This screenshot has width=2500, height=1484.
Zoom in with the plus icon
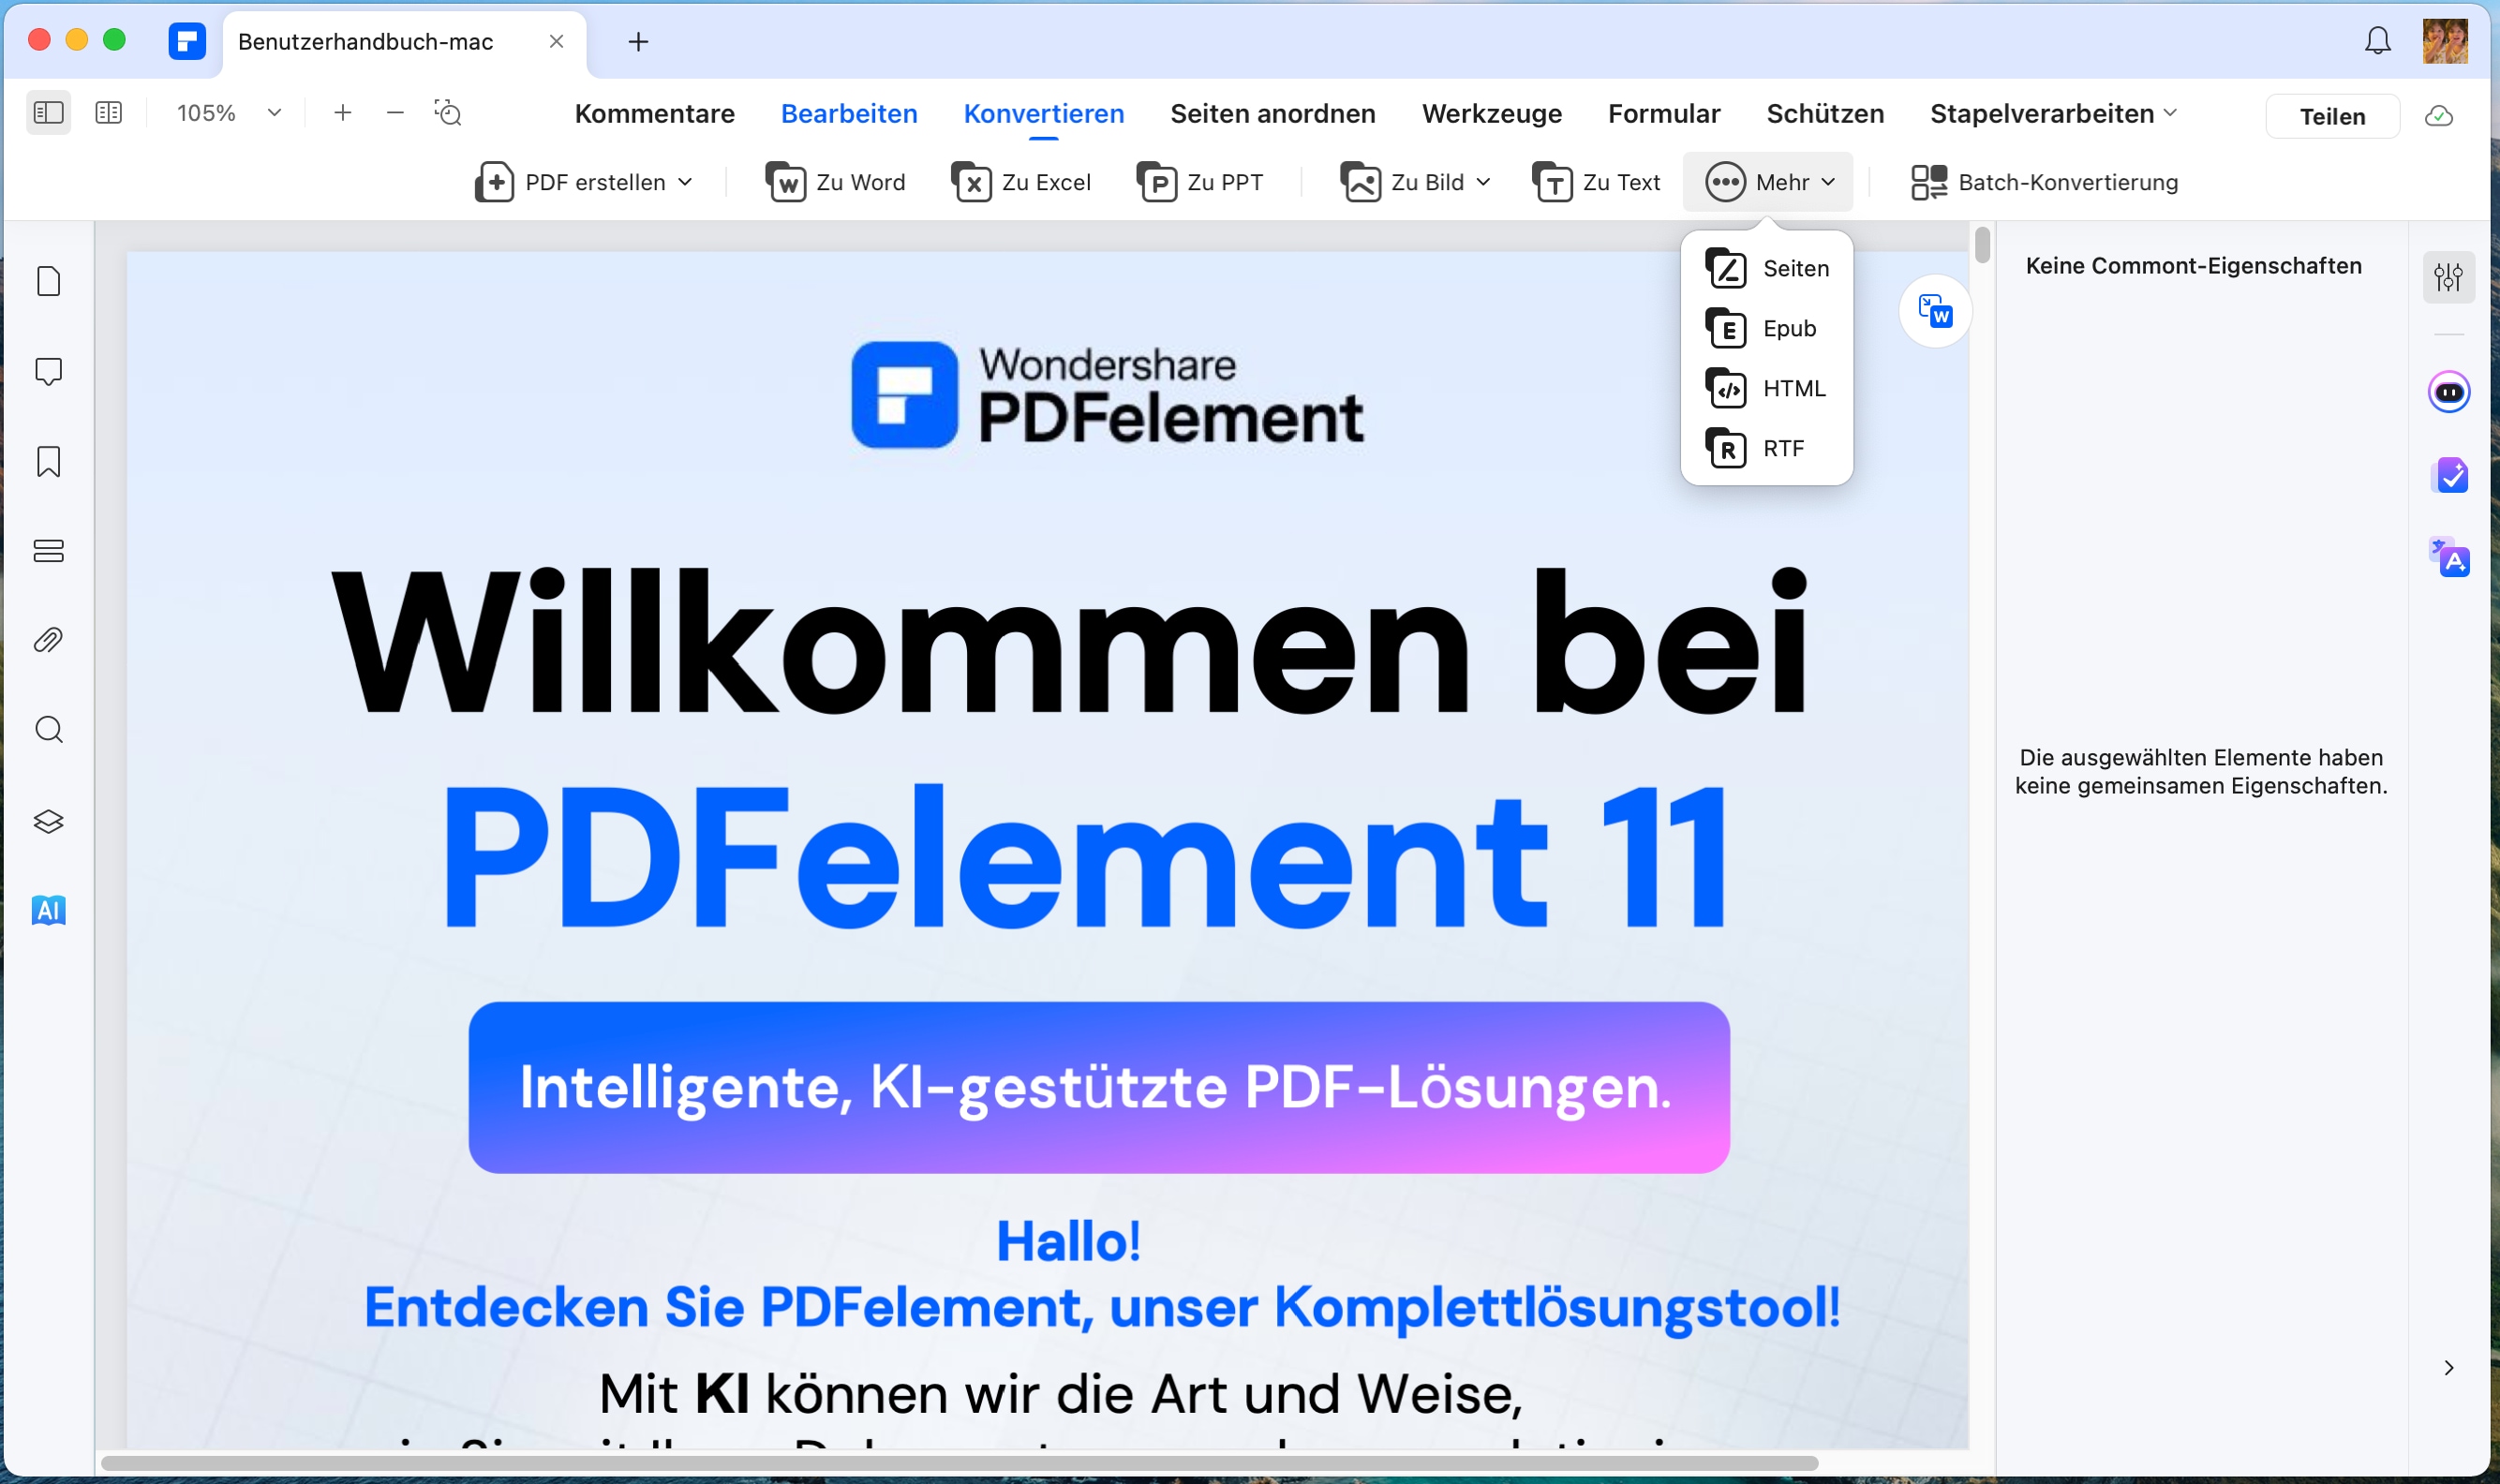[x=342, y=112]
